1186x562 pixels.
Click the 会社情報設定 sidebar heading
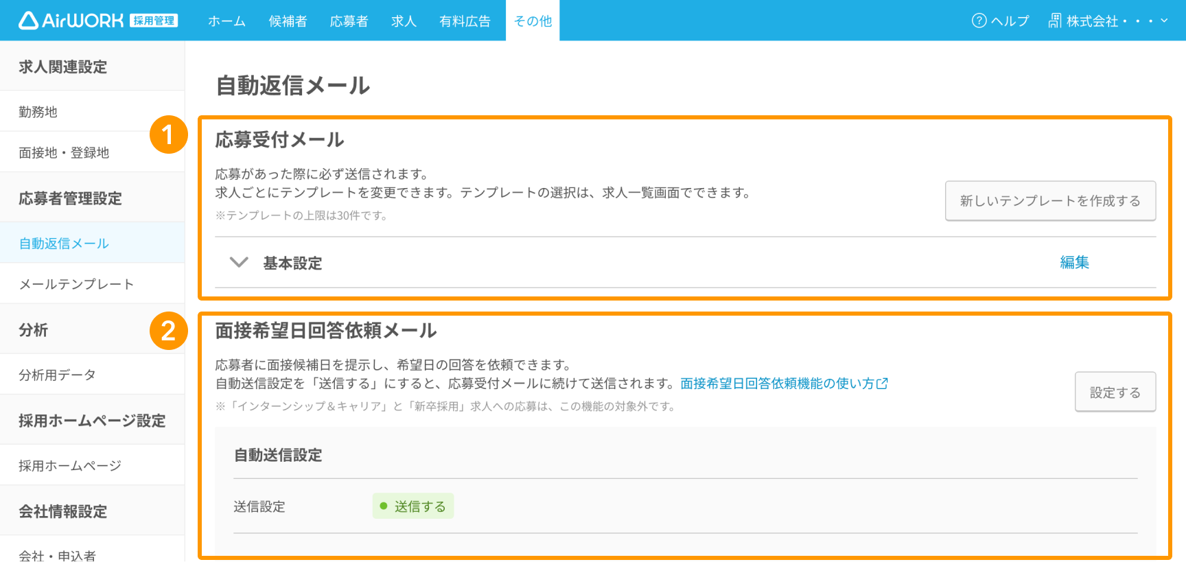(62, 511)
